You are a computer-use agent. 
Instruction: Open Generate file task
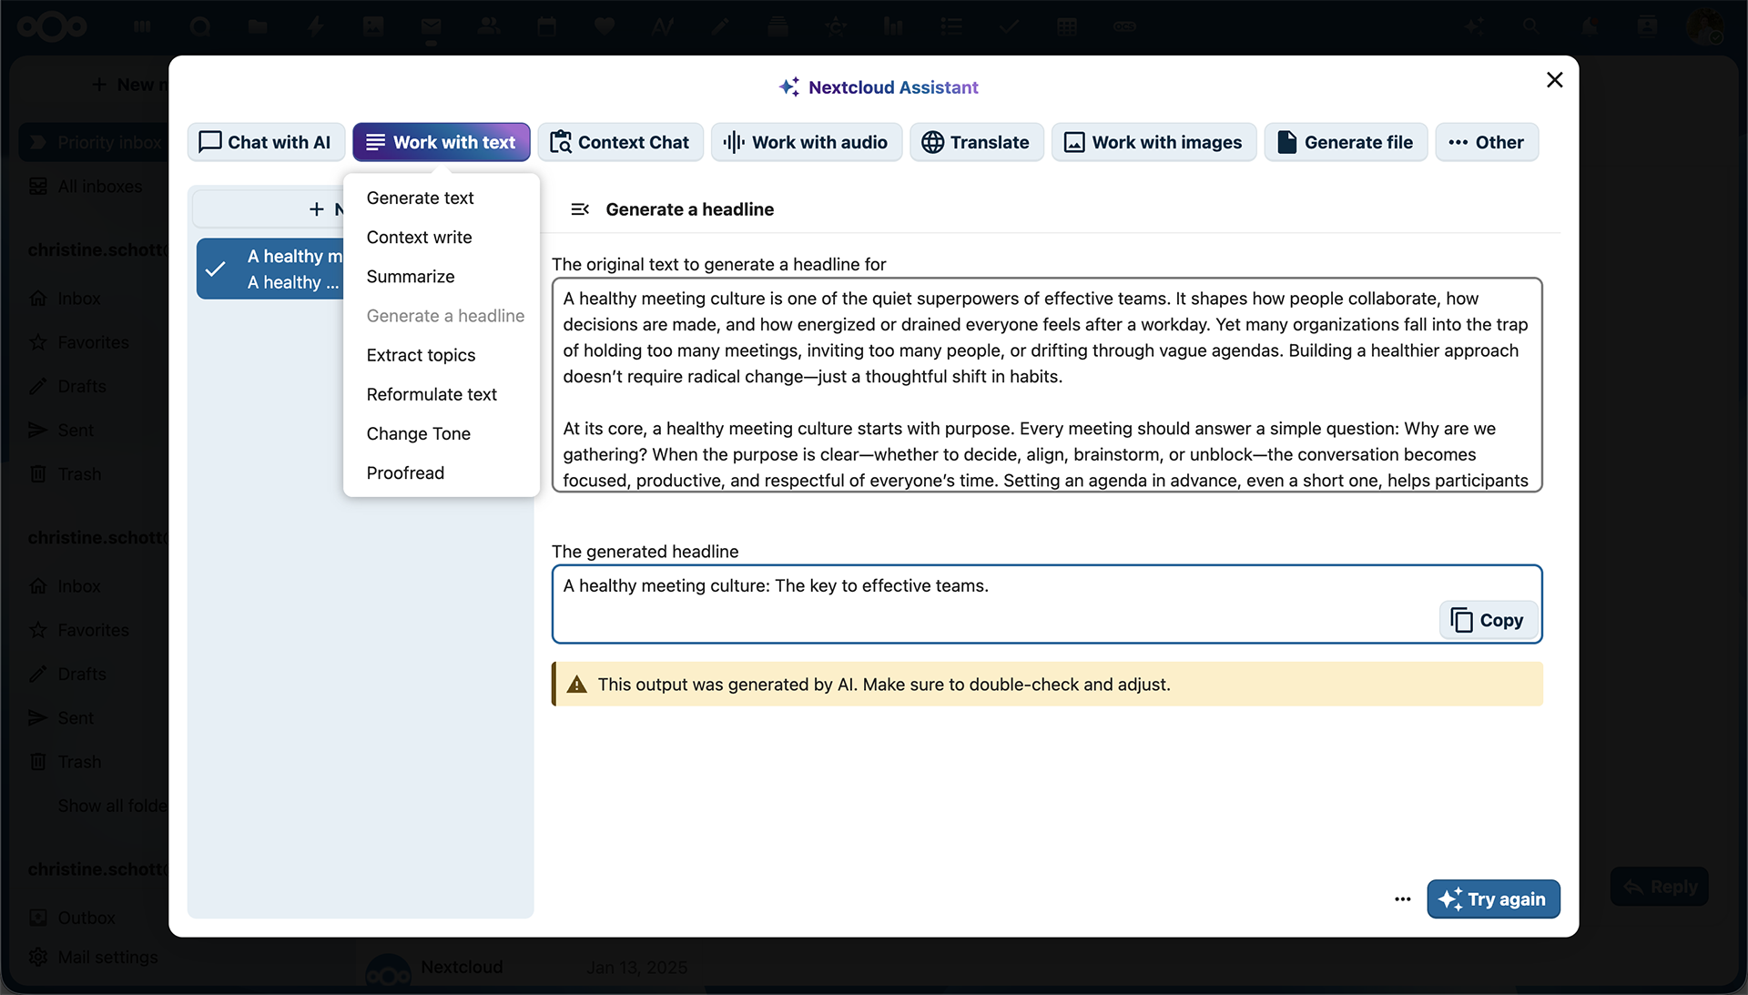(1345, 142)
